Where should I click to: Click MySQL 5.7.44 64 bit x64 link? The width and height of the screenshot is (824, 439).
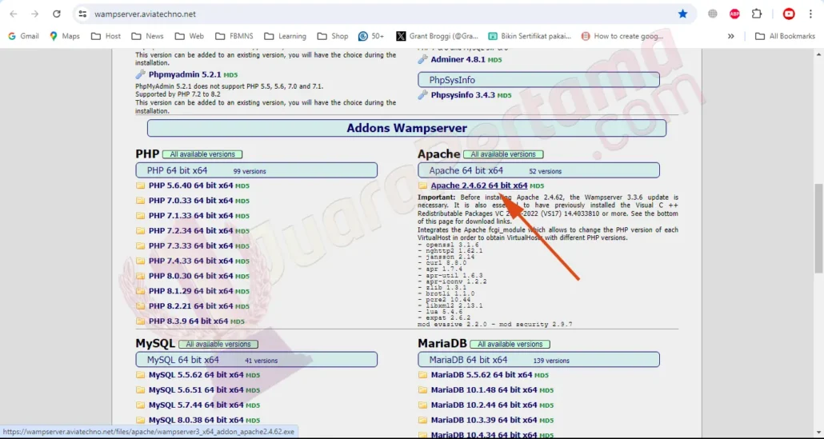196,405
